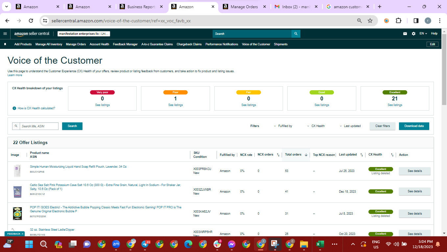
Task: Switch to the Business Report browser tab
Action: pos(141,7)
